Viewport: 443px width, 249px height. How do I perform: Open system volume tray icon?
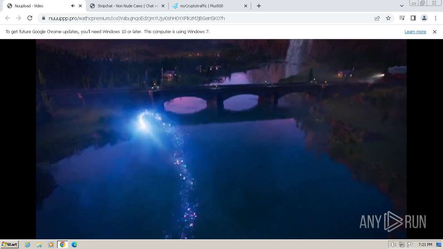[x=393, y=245]
